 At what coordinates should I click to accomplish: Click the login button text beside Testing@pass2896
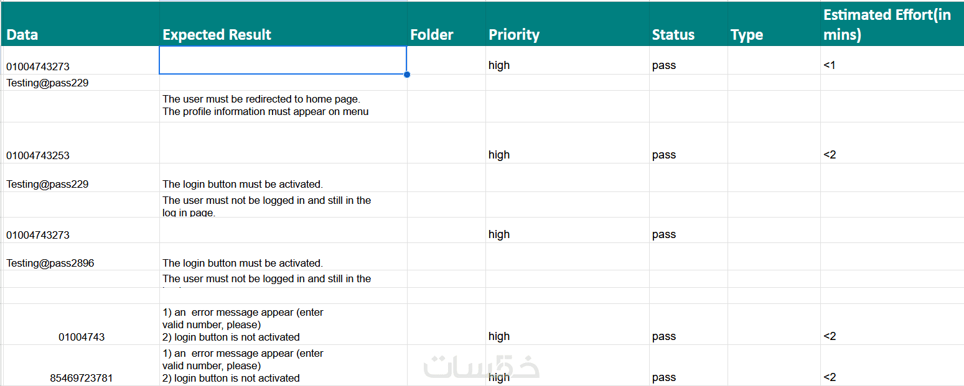click(x=243, y=263)
